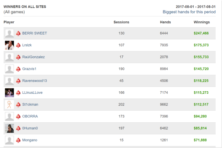Click the PokerStars icon beside BERRI SWEET
Screen dimensions: 222x148
click(18, 33)
